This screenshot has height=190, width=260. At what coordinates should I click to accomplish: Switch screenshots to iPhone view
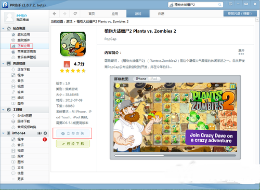(140, 79)
